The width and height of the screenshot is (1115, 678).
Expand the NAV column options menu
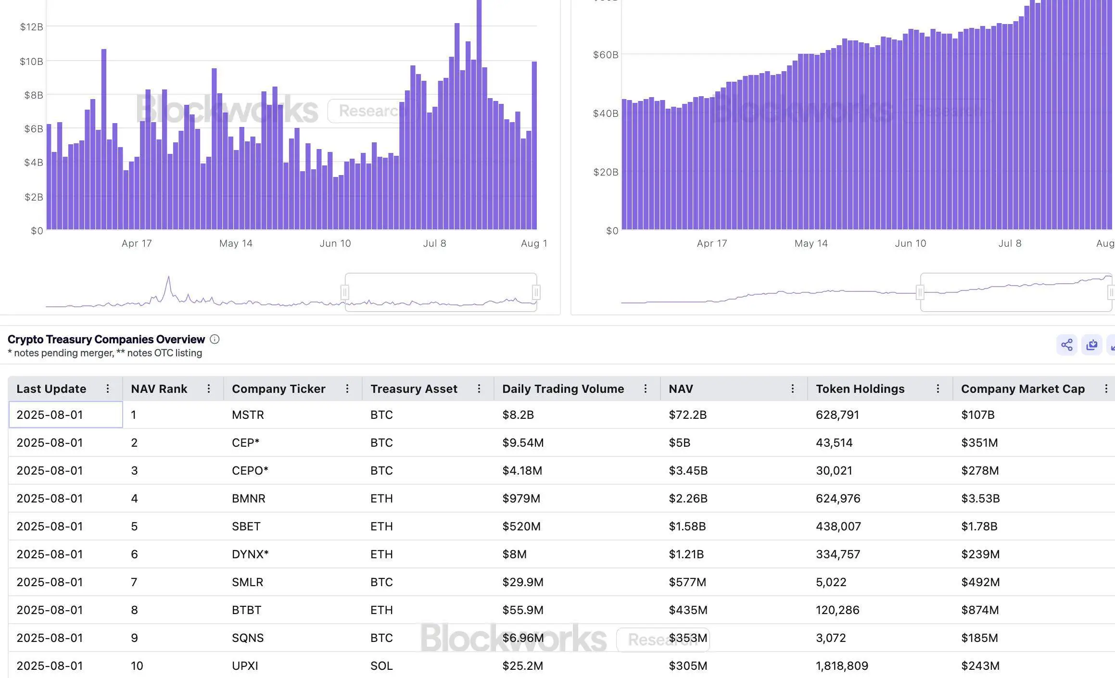(793, 389)
